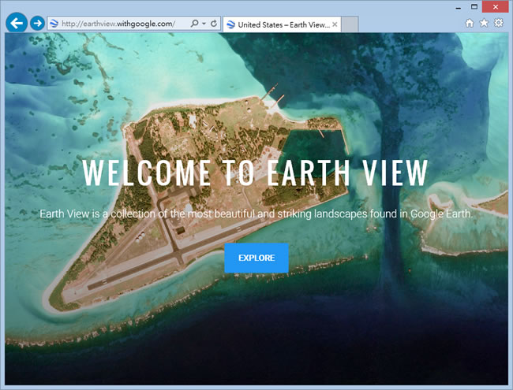The image size is (513, 390).
Task: Open Favorites with the star icon
Action: coord(484,24)
